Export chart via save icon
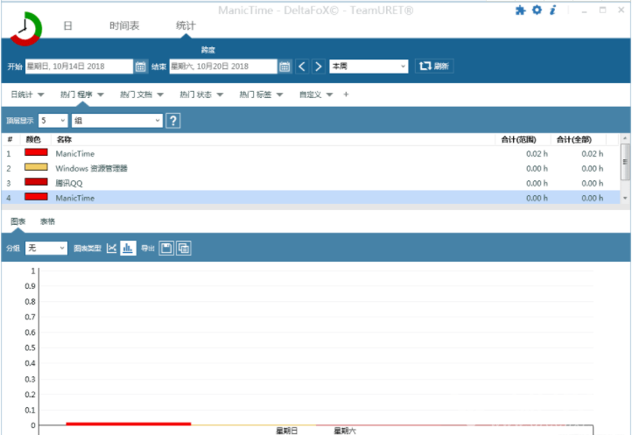The height and width of the screenshot is (435, 632). 166,248
